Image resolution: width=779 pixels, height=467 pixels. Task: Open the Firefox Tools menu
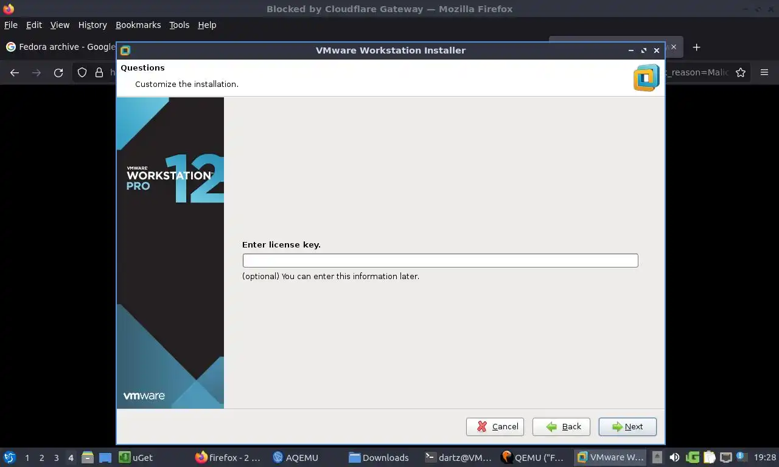(x=179, y=25)
